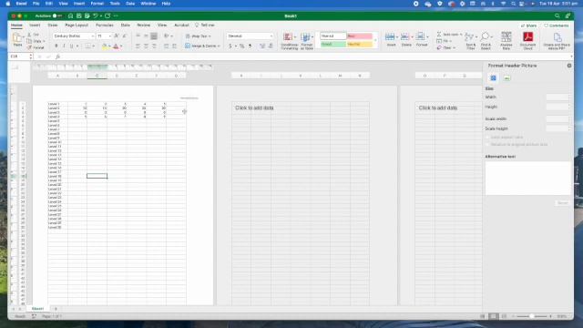Click the Conditional Formatting icon
The image size is (583, 328).
point(288,36)
